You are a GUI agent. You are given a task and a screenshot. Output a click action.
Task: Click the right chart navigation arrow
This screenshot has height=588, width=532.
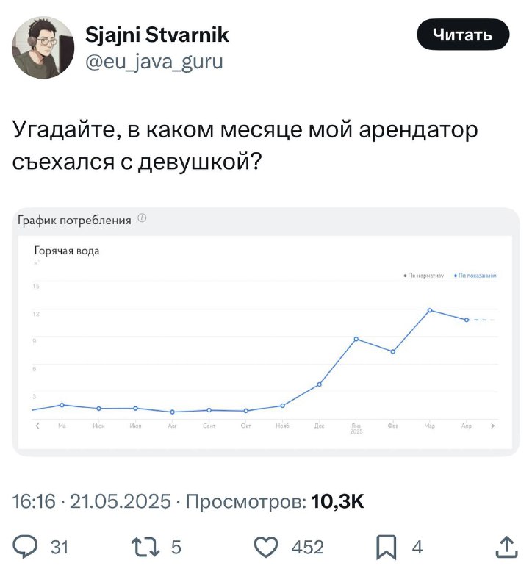[x=493, y=426]
